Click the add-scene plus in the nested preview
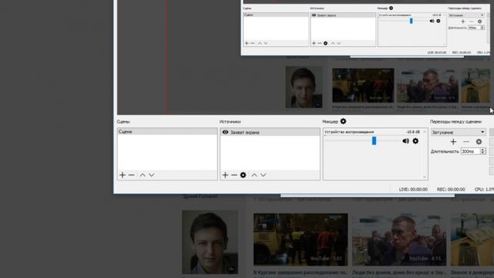 pyautogui.click(x=247, y=43)
